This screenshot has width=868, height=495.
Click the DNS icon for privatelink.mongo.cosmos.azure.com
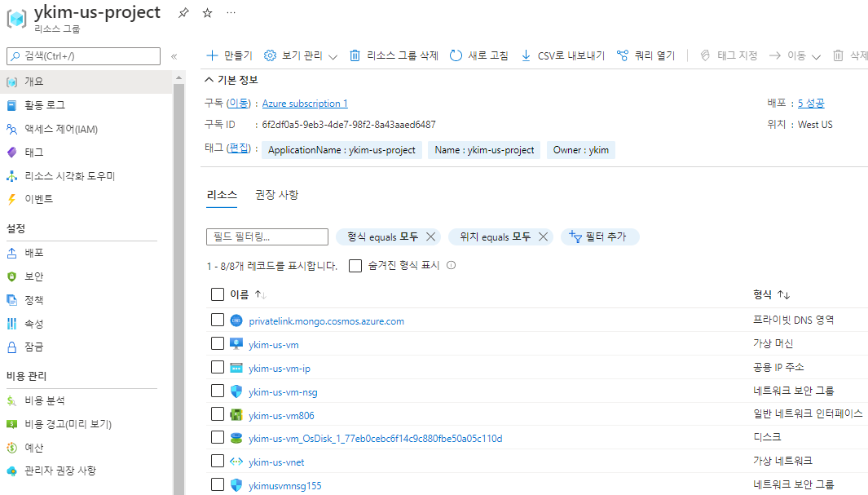236,320
